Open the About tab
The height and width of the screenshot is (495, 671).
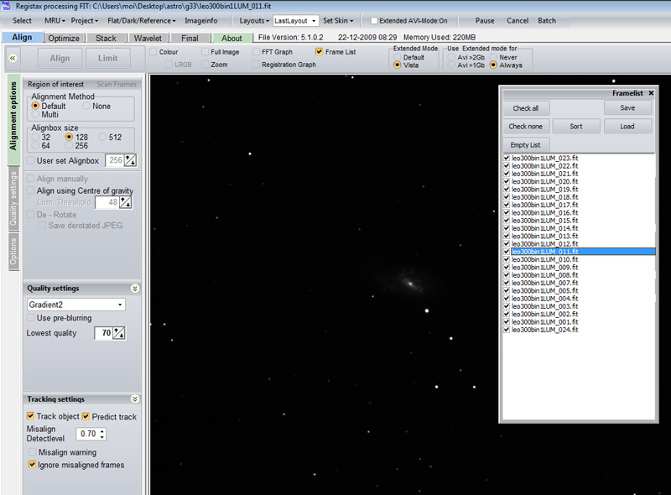[x=232, y=38]
